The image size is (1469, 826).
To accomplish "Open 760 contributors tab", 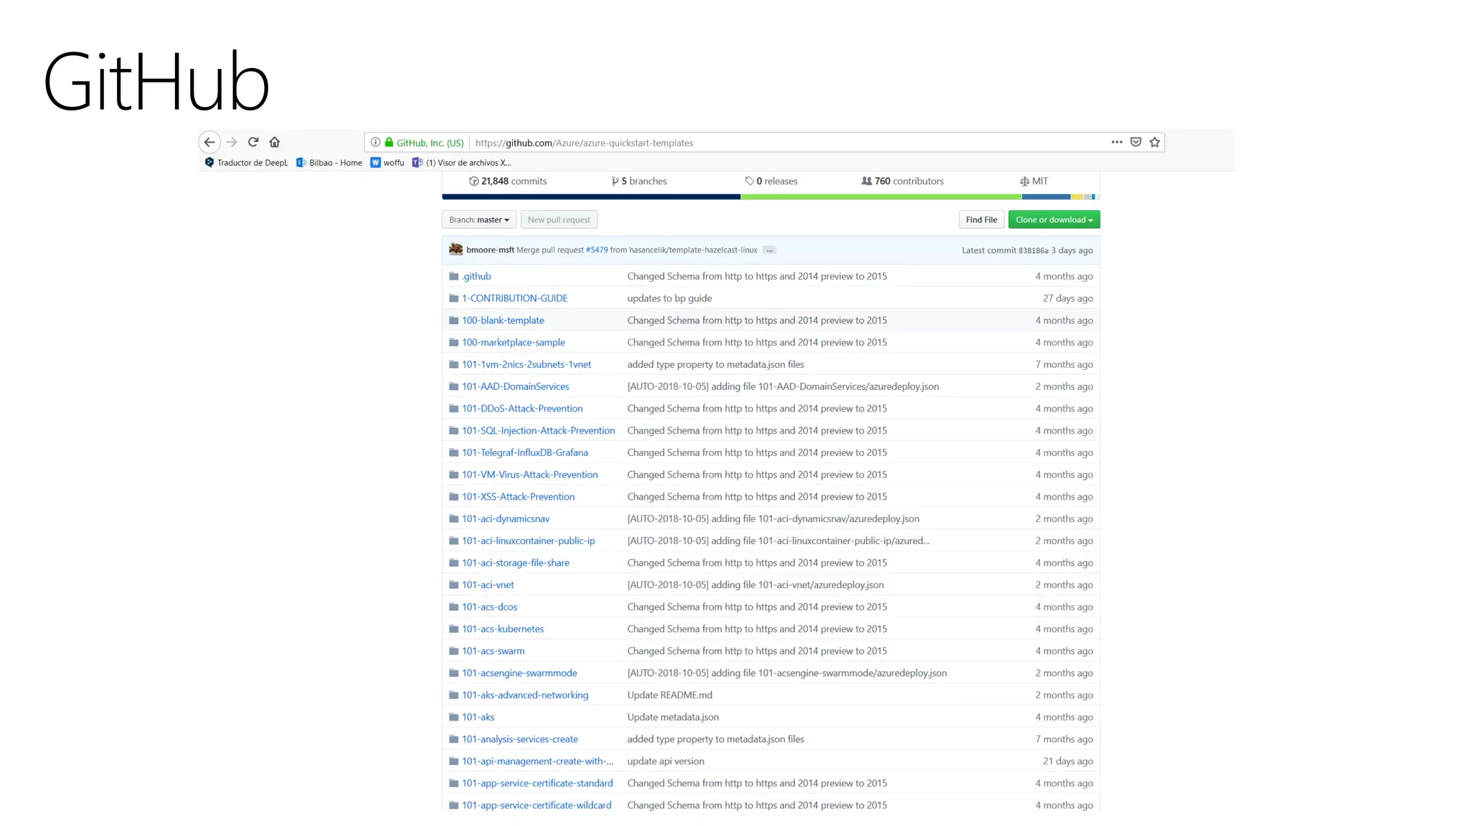I will [902, 181].
